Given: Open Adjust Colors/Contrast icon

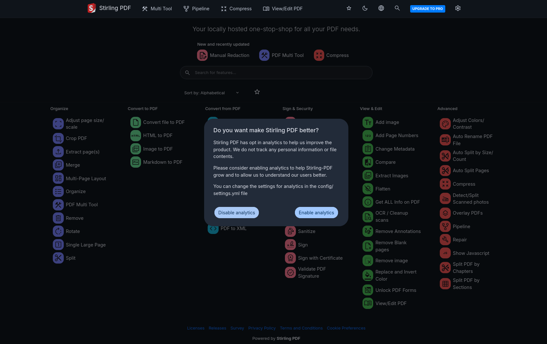Looking at the screenshot, I should [x=445, y=124].
